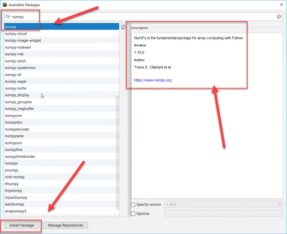Close the Available Packages dialog
Screen dimensions: 287x234
pyautogui.click(x=281, y=5)
